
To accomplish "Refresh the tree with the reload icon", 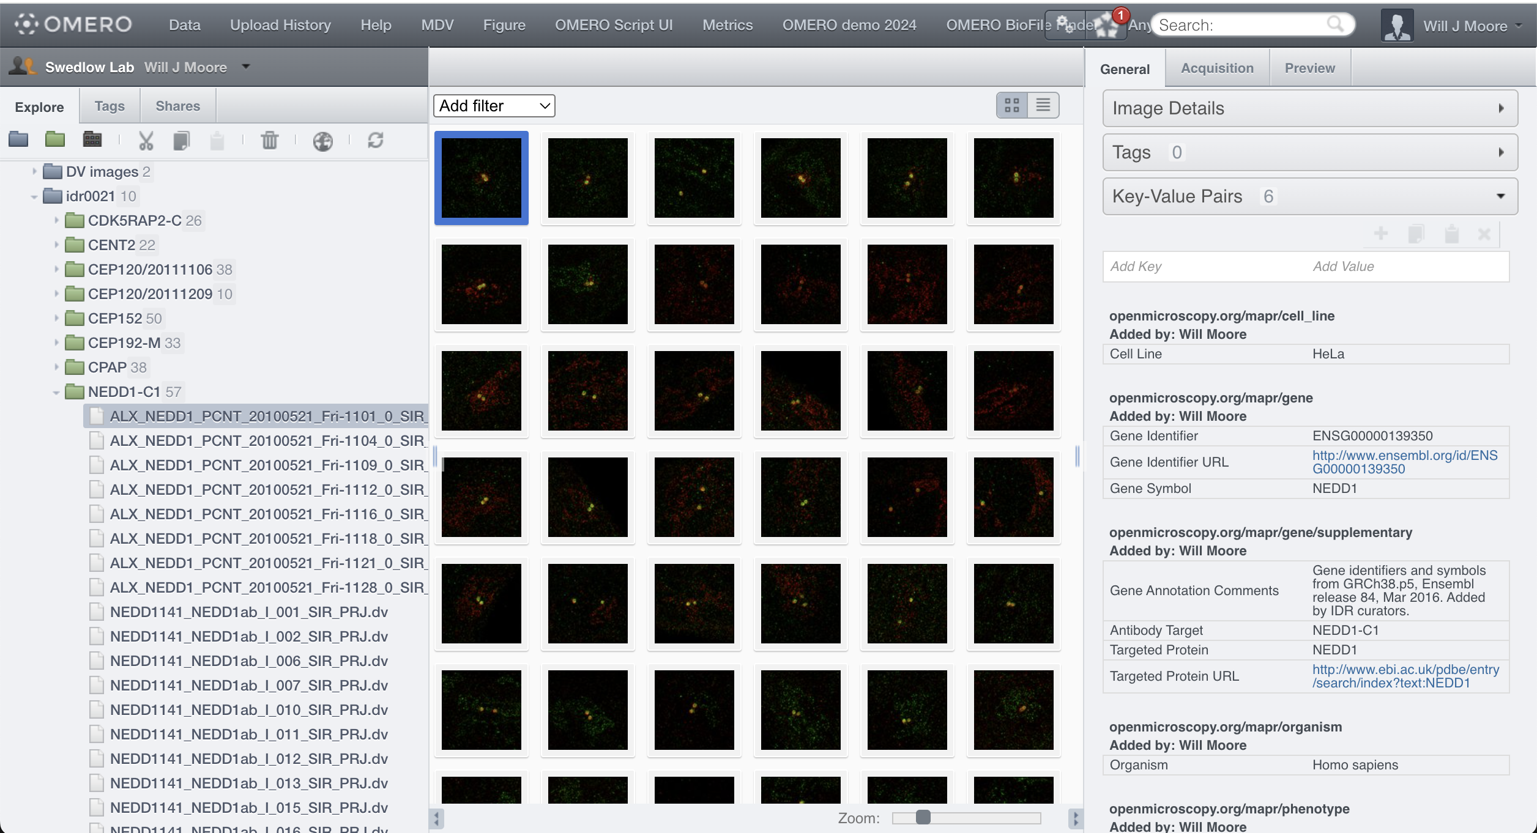I will tap(376, 141).
